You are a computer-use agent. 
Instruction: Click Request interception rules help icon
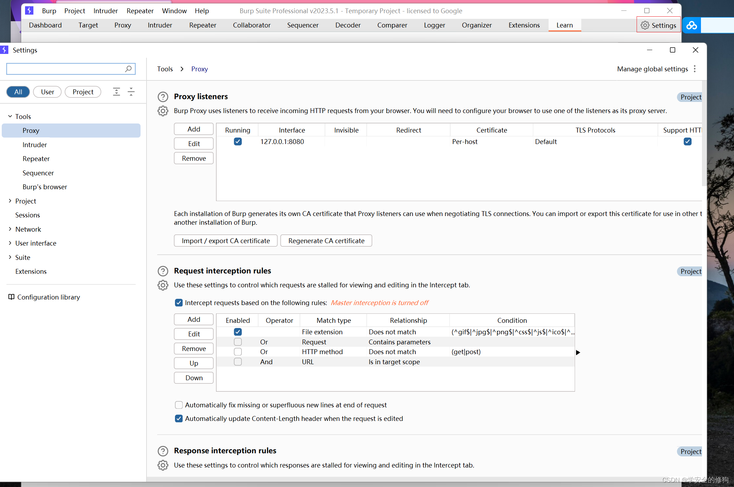163,271
